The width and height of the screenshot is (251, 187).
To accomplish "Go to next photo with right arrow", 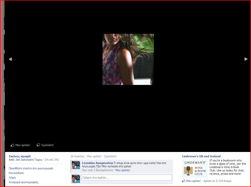I will coord(246,59).
